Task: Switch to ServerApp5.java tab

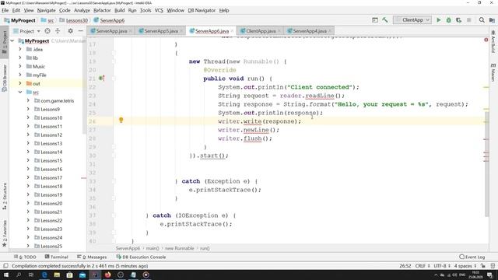Action: [161, 31]
